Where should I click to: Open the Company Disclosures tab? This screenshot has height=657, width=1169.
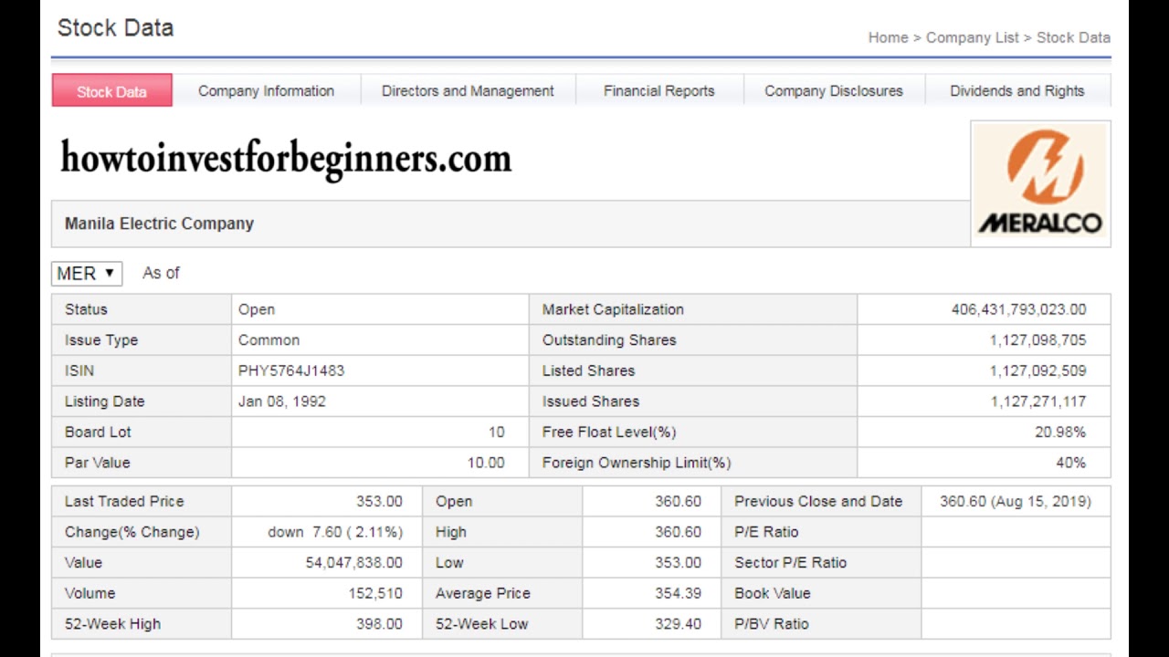[x=834, y=91]
